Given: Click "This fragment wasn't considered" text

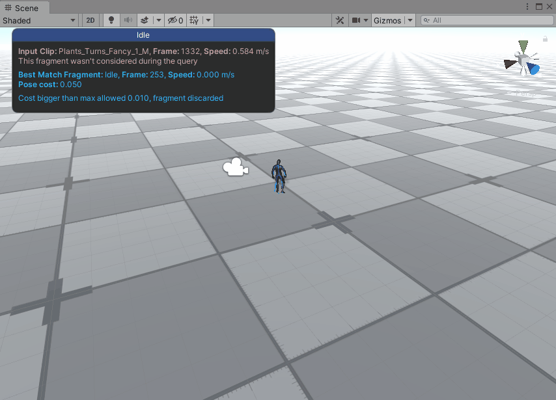Looking at the screenshot, I should coord(108,61).
